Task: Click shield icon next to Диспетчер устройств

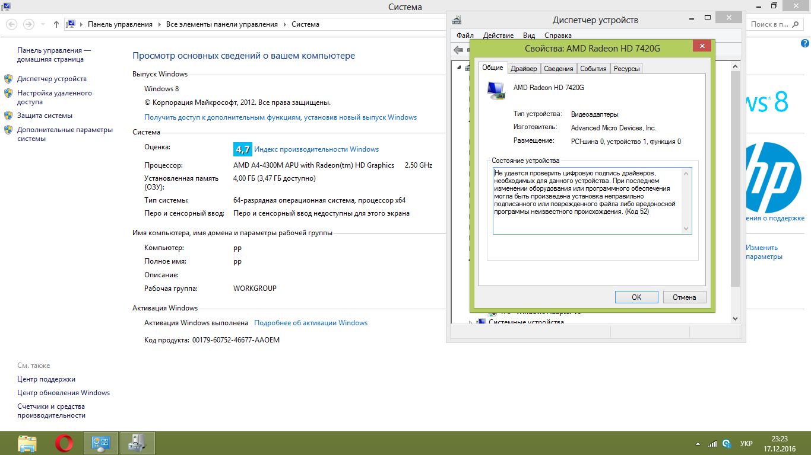Action: pos(8,79)
